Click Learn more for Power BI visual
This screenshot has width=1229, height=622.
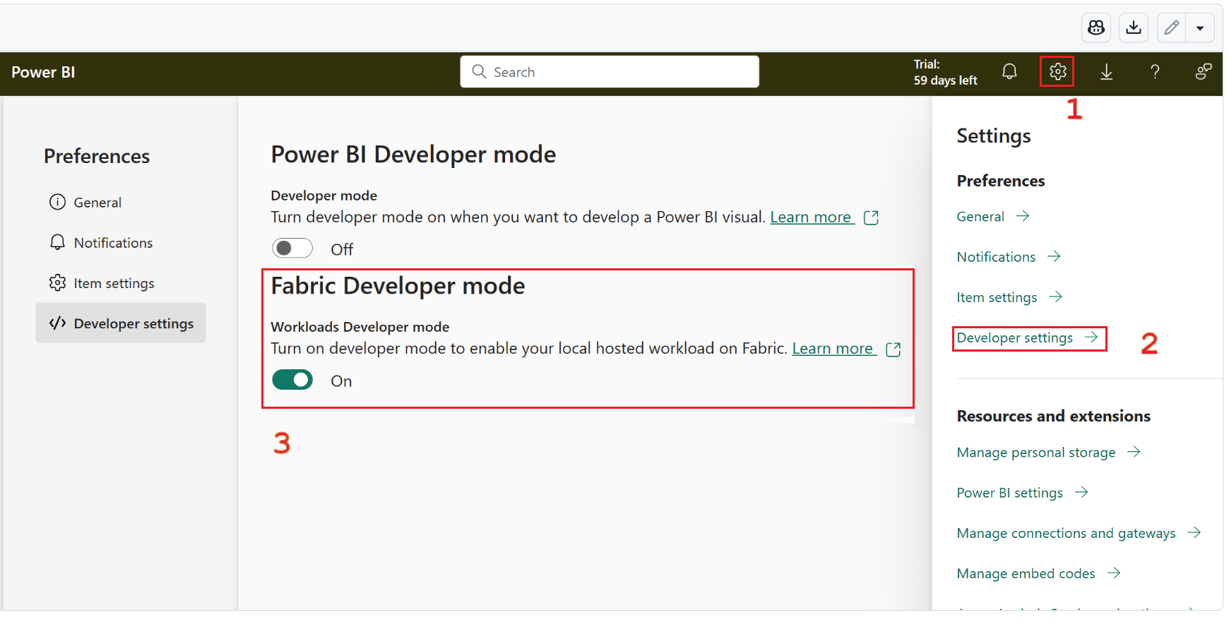[810, 217]
